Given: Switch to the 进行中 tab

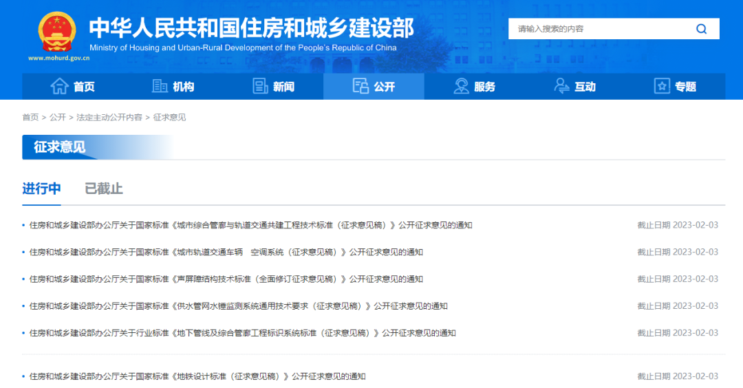Looking at the screenshot, I should (x=42, y=188).
